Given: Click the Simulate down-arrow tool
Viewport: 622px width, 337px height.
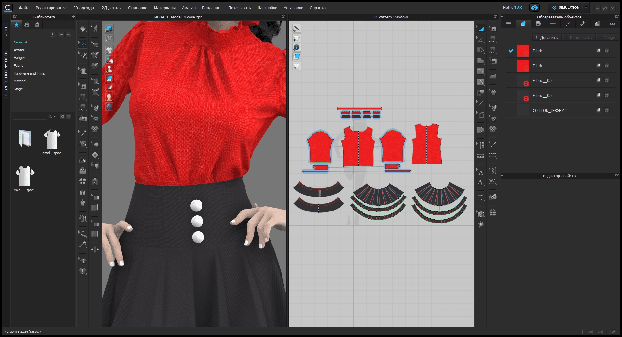Looking at the screenshot, I should [83, 29].
